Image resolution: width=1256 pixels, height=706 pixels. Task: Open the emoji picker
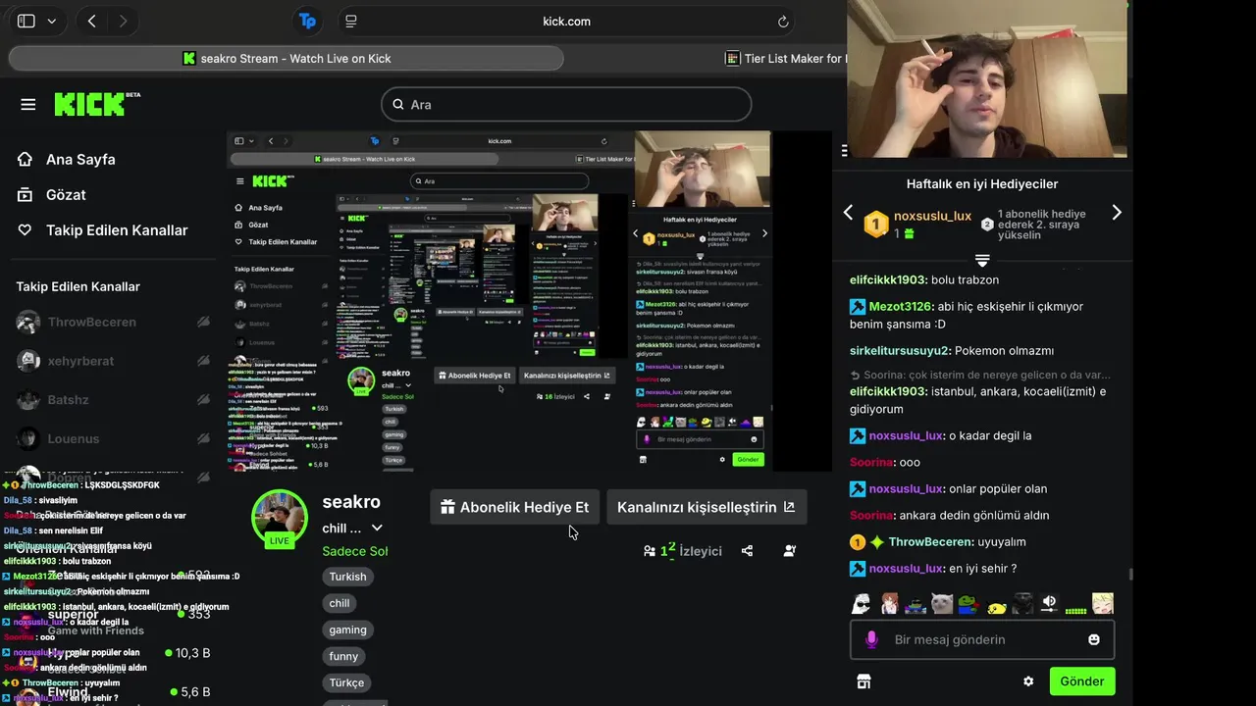1094,639
